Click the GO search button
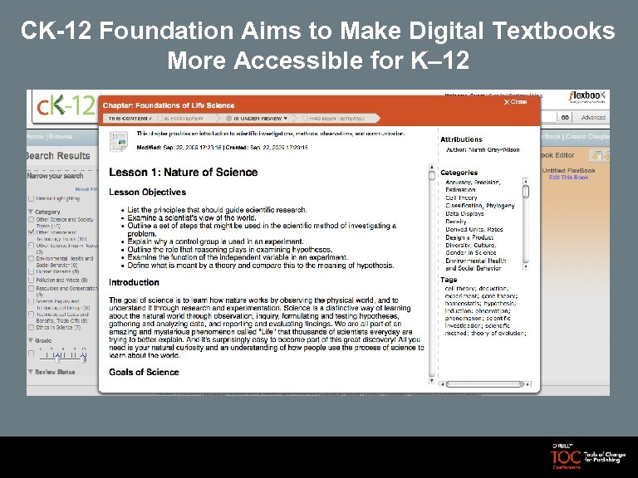This screenshot has width=638, height=478. coord(565,118)
